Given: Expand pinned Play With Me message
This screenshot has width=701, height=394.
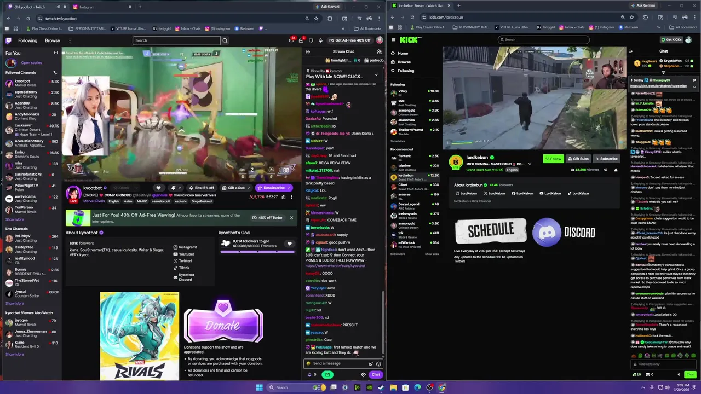Looking at the screenshot, I should click(376, 75).
